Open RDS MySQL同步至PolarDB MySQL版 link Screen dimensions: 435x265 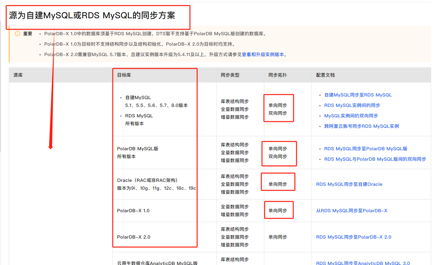(x=366, y=149)
